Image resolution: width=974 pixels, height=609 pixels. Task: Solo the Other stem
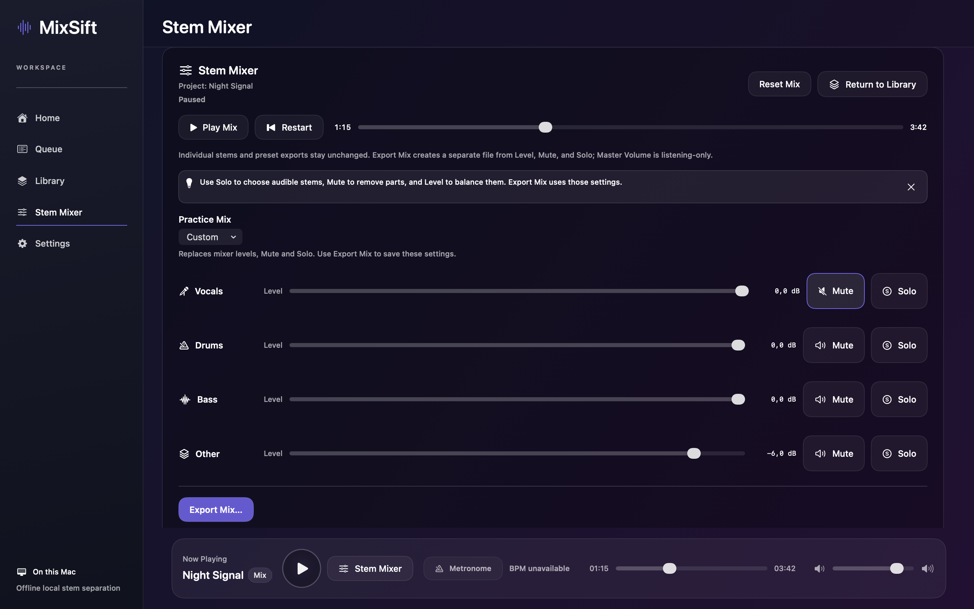899,453
